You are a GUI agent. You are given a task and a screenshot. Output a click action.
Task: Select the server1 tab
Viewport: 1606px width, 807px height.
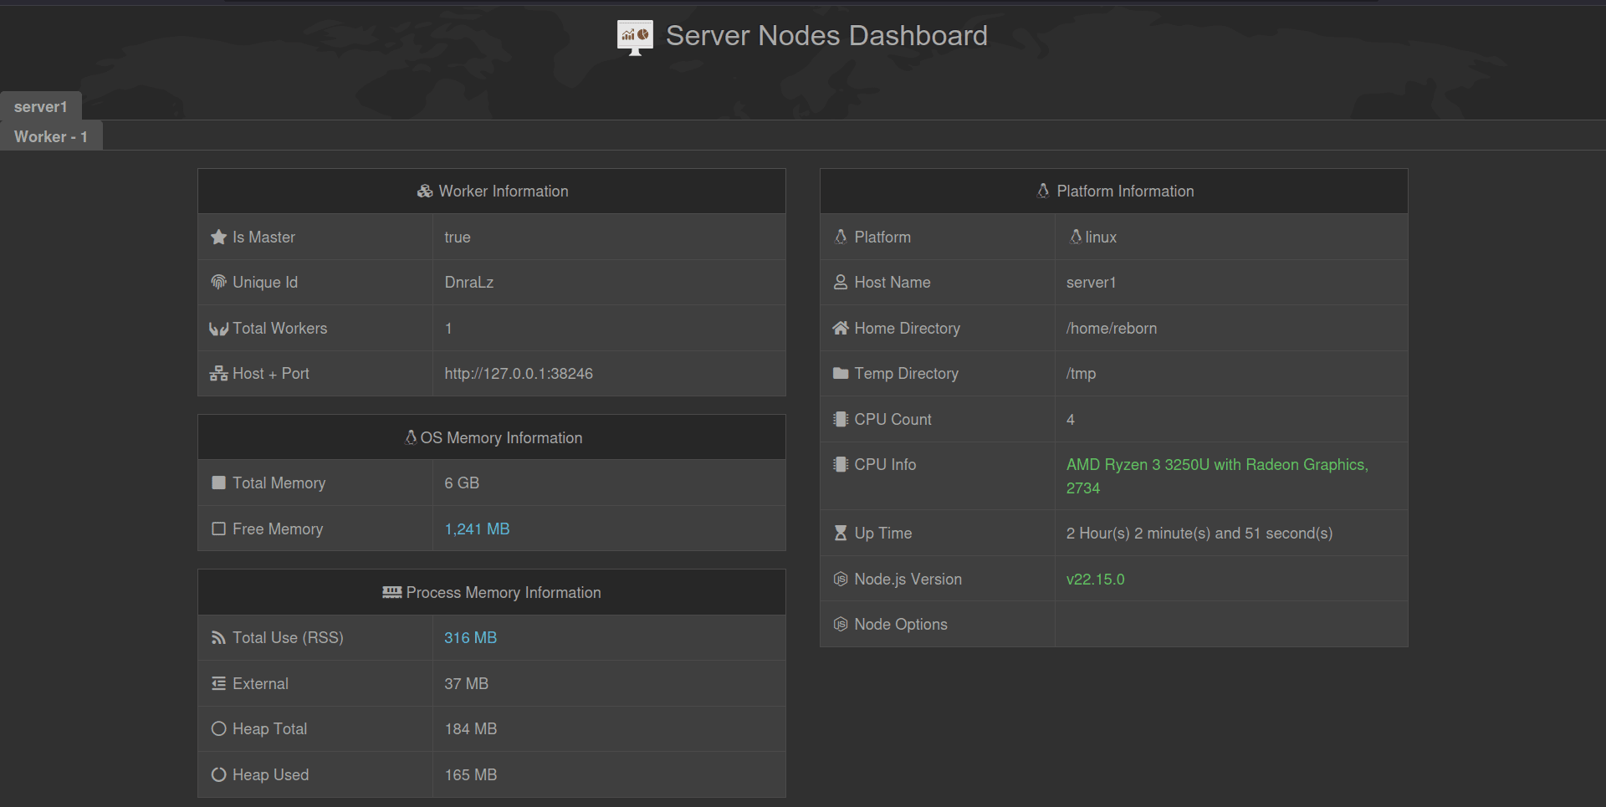(41, 106)
